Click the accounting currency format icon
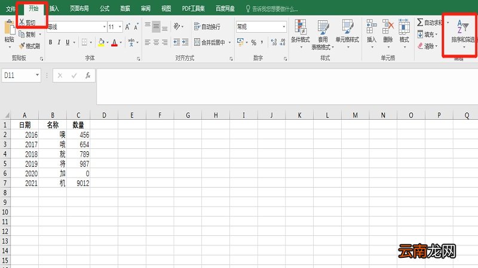 pyautogui.click(x=240, y=42)
